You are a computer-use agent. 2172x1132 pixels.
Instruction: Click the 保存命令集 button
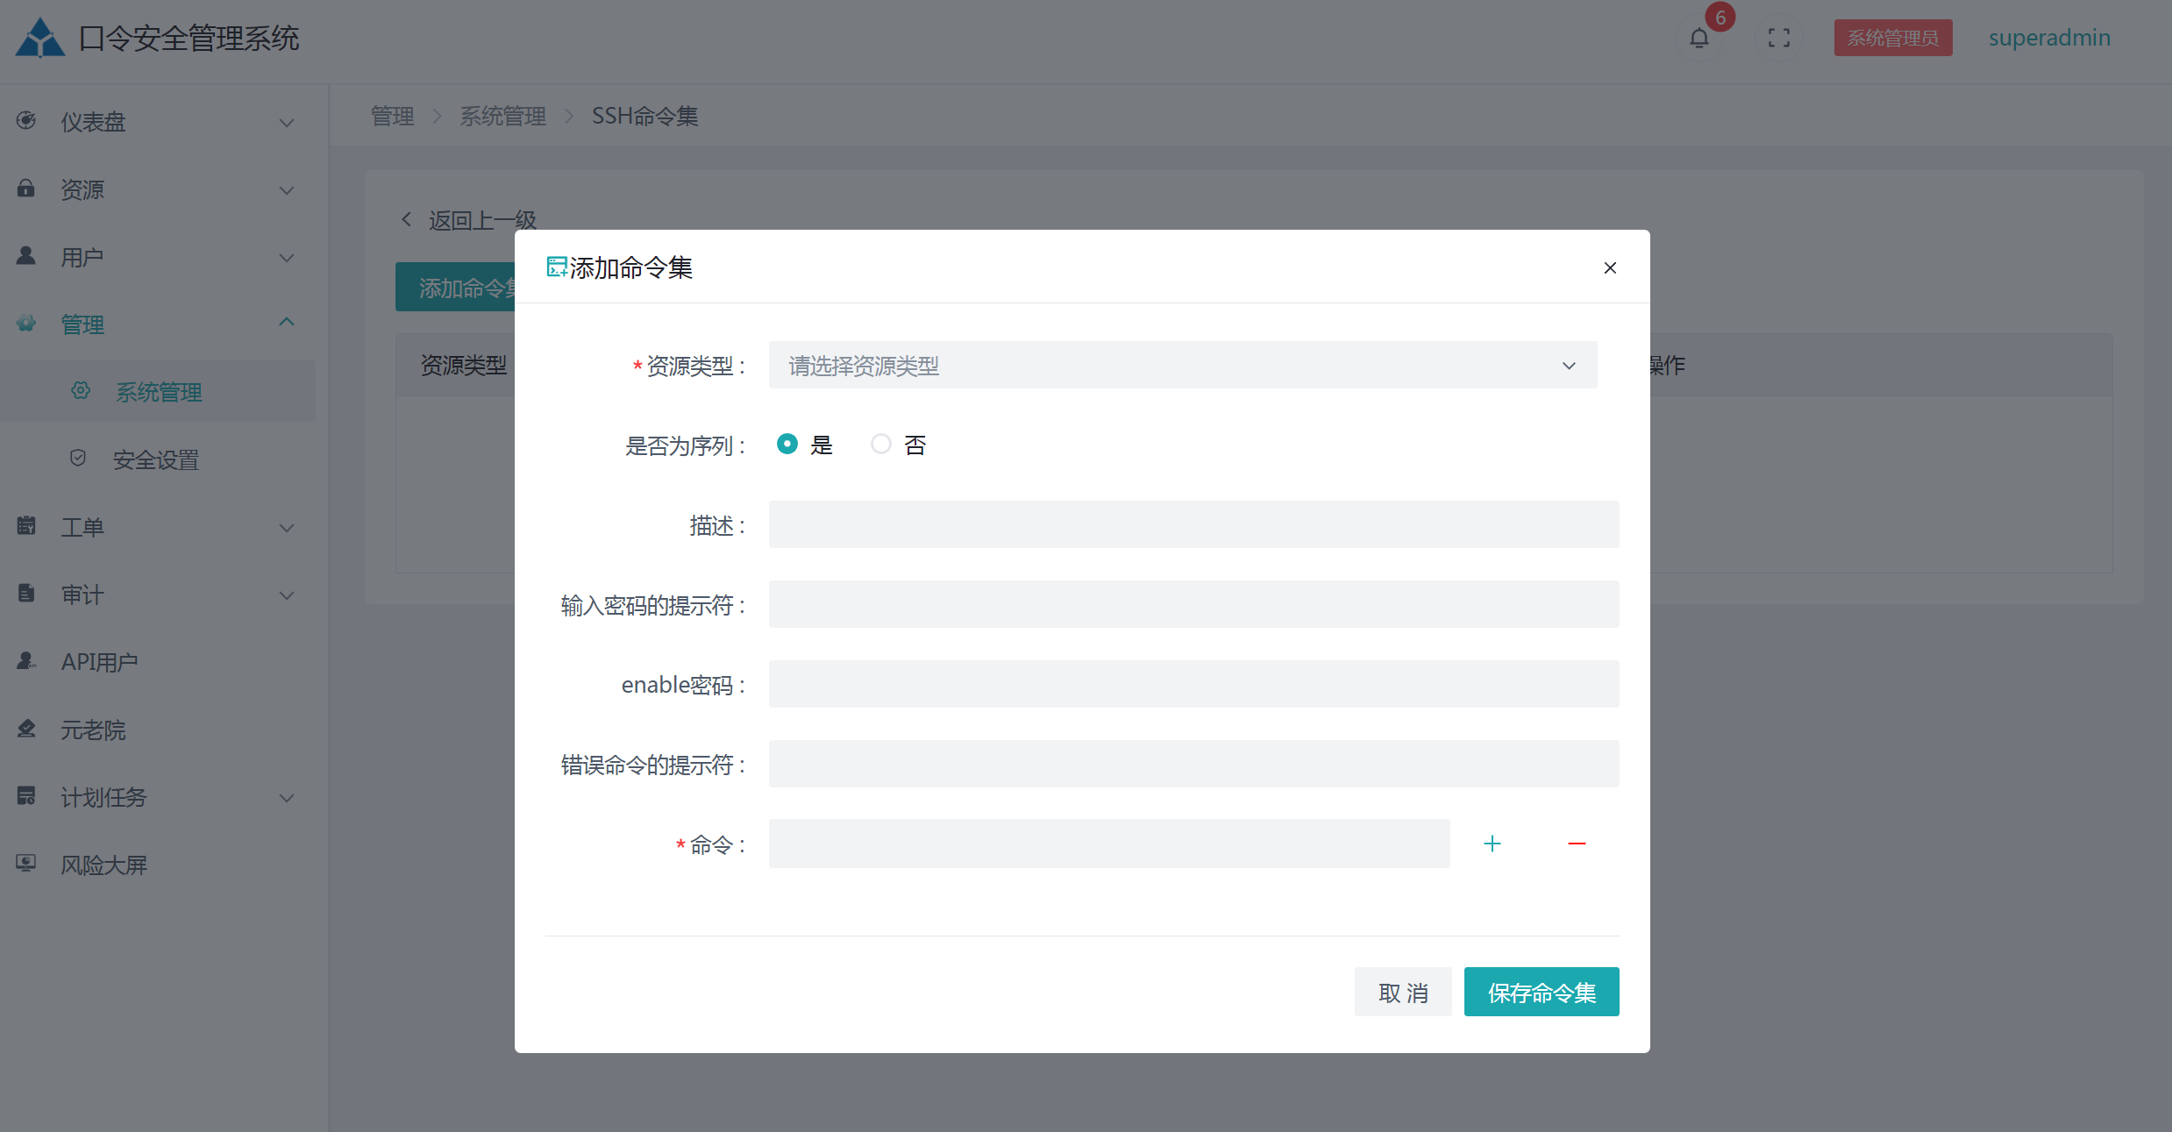[1541, 993]
